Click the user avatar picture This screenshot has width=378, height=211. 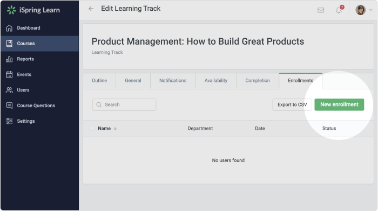point(360,10)
